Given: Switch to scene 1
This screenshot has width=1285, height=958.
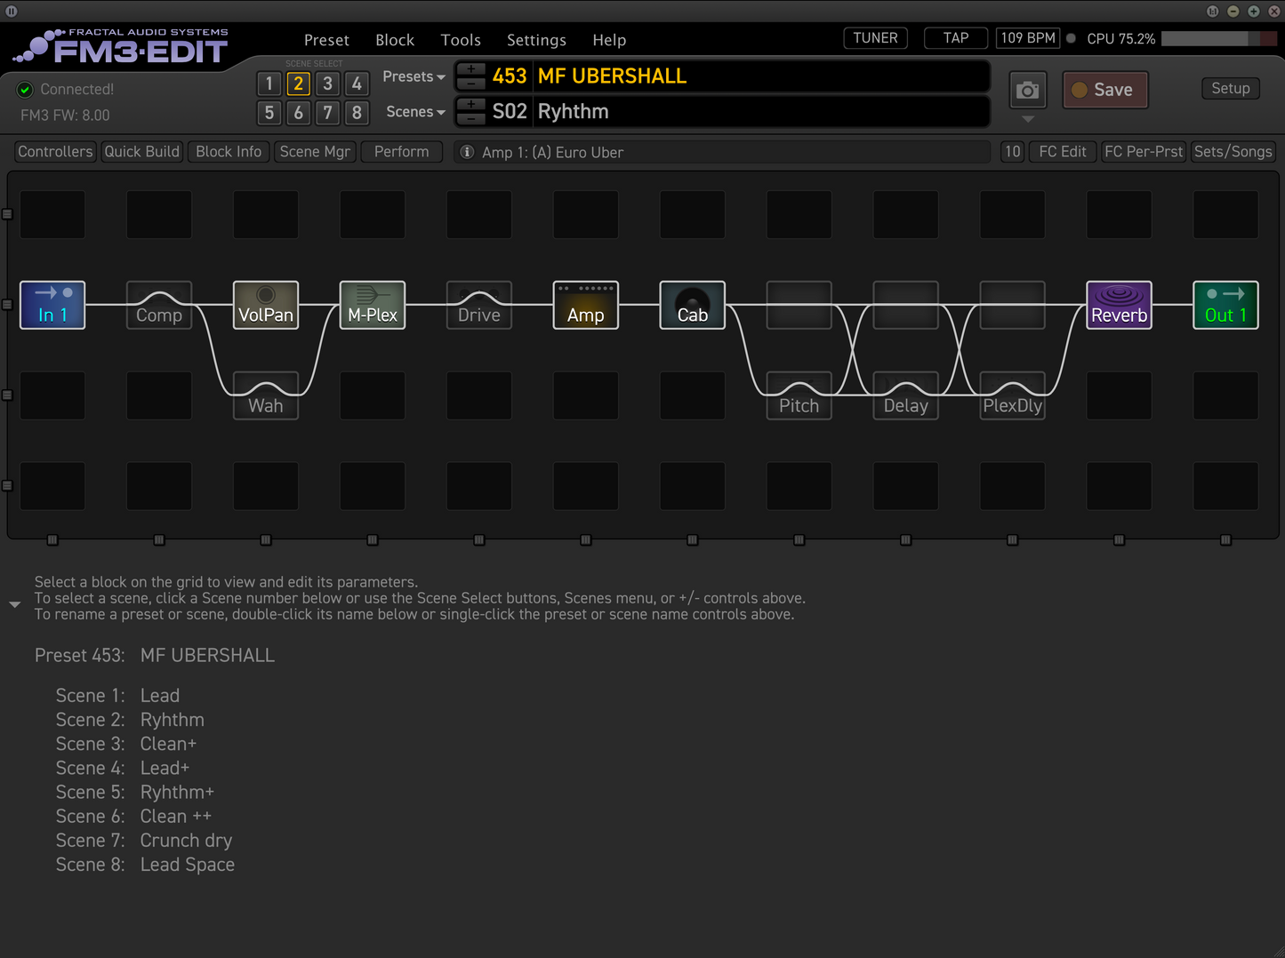Looking at the screenshot, I should point(269,84).
